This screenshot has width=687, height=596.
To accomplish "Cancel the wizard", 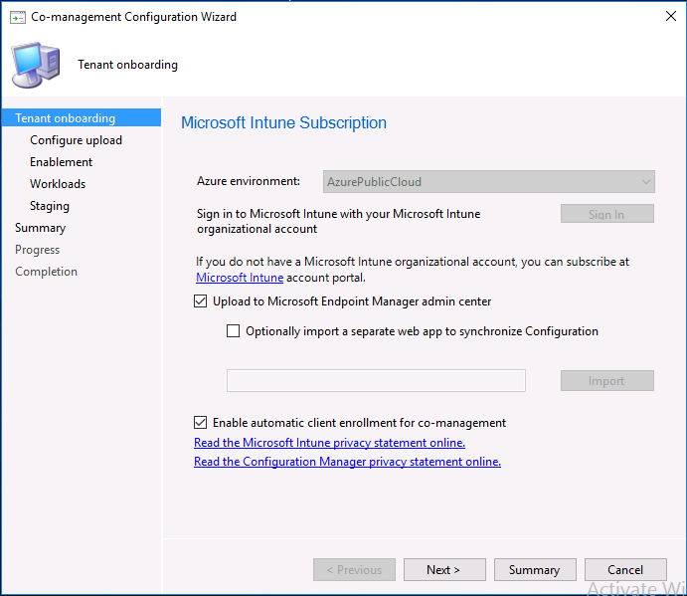I will tap(625, 570).
